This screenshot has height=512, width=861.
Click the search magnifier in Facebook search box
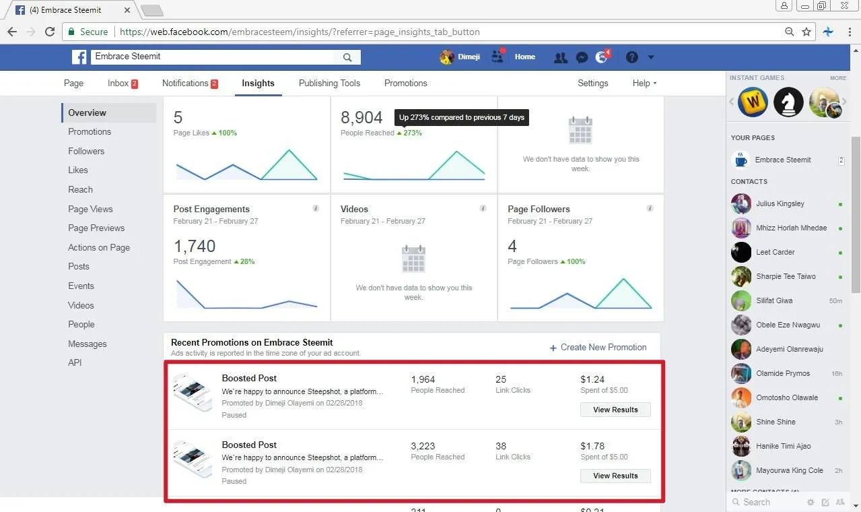(x=347, y=57)
